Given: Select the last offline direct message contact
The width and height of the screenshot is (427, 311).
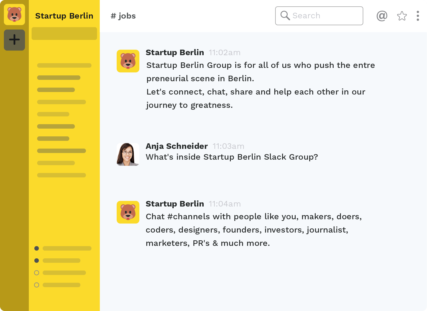Looking at the screenshot, I should pyautogui.click(x=61, y=285).
